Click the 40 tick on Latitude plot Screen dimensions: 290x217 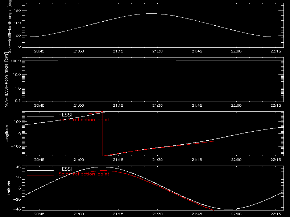[x=18, y=167]
